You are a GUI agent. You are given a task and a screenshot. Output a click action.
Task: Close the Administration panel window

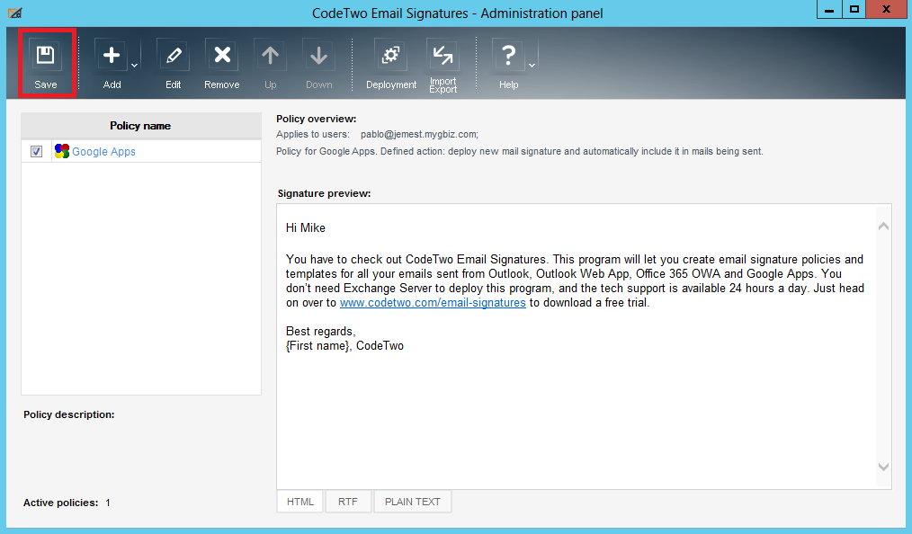pyautogui.click(x=887, y=9)
